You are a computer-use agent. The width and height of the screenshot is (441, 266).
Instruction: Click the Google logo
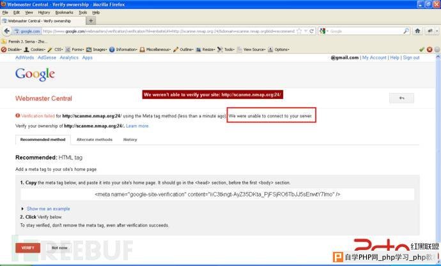35,75
